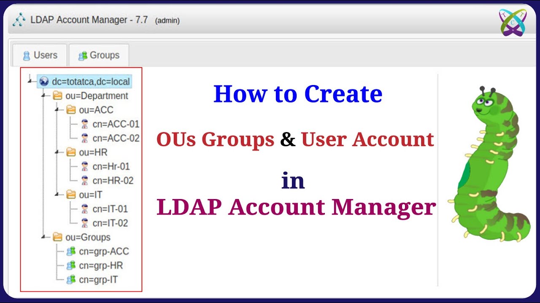Click the user icon of cn=ACC-01
The width and height of the screenshot is (540, 303).
(x=85, y=124)
